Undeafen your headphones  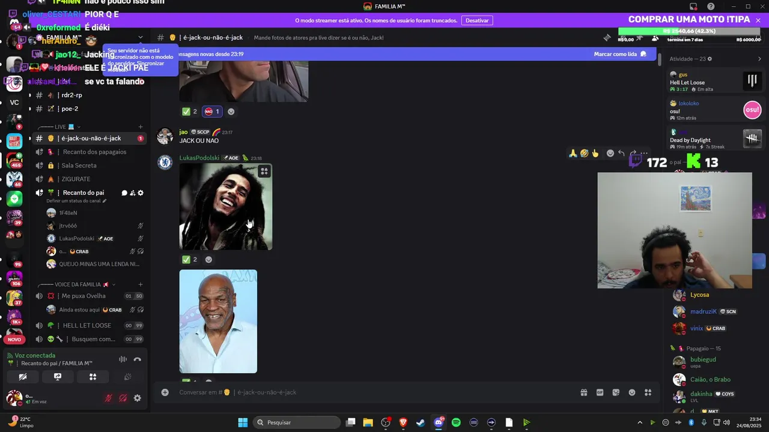point(123,398)
